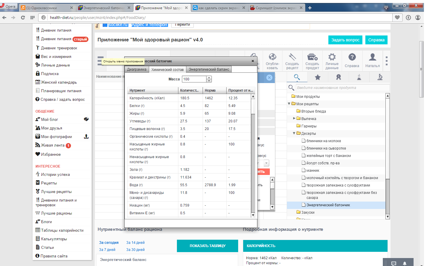Click Создать продукт toolbar icon
Image resolution: width=426 pixels, height=266 pixels.
pyautogui.click(x=312, y=57)
